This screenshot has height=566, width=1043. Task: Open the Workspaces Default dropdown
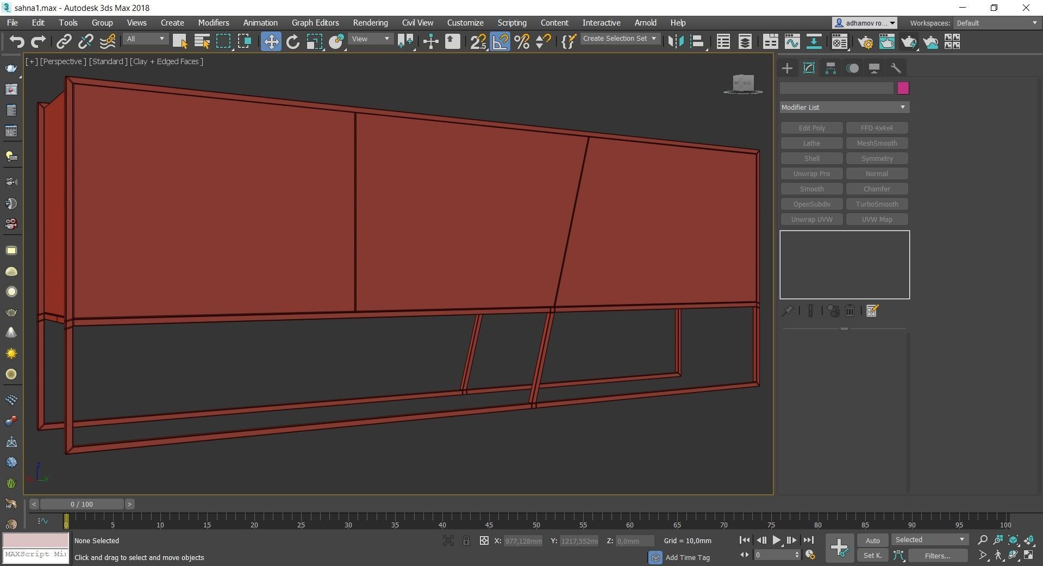997,23
